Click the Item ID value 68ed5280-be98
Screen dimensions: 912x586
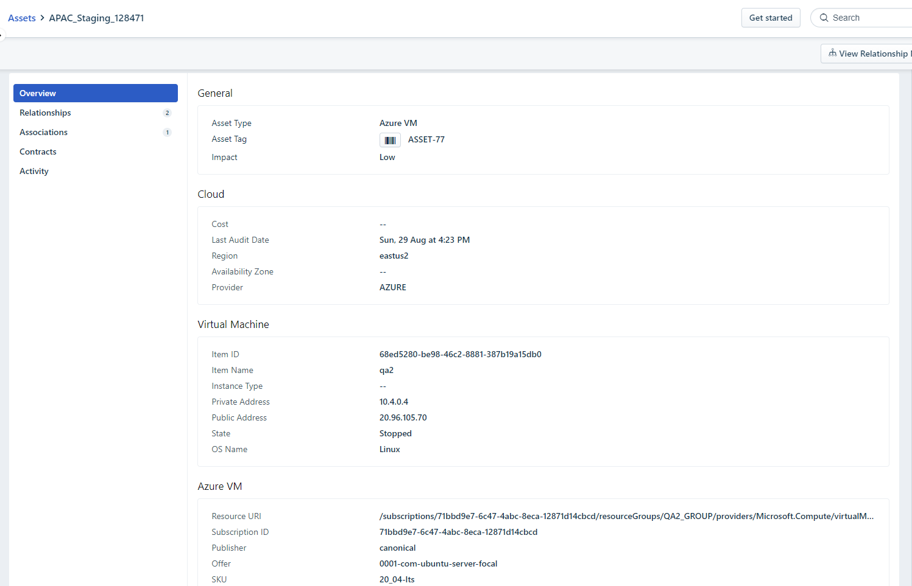tap(461, 354)
